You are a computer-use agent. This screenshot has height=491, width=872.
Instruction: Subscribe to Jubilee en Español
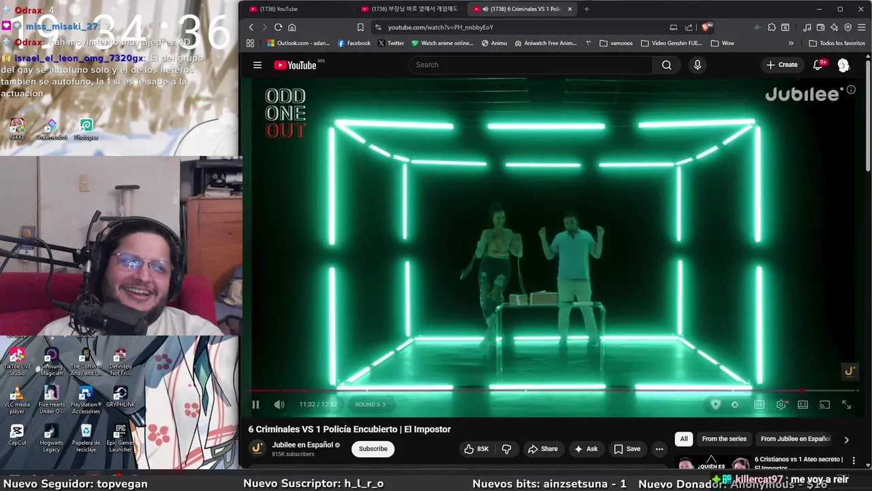pyautogui.click(x=373, y=449)
